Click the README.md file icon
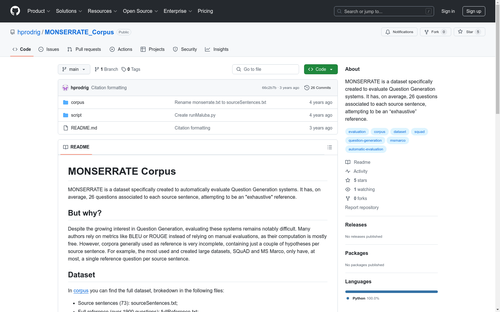Viewport: 500px width, 312px height. click(66, 128)
